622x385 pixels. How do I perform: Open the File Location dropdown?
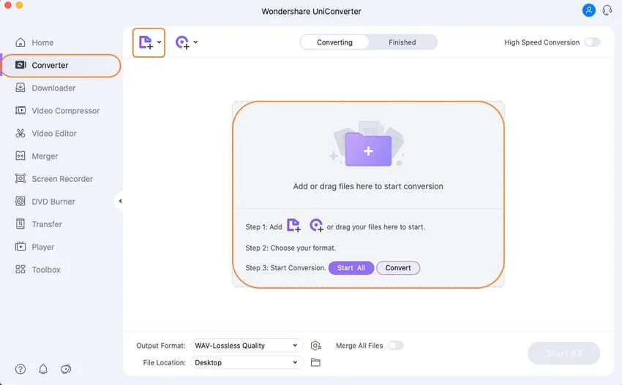pos(247,362)
